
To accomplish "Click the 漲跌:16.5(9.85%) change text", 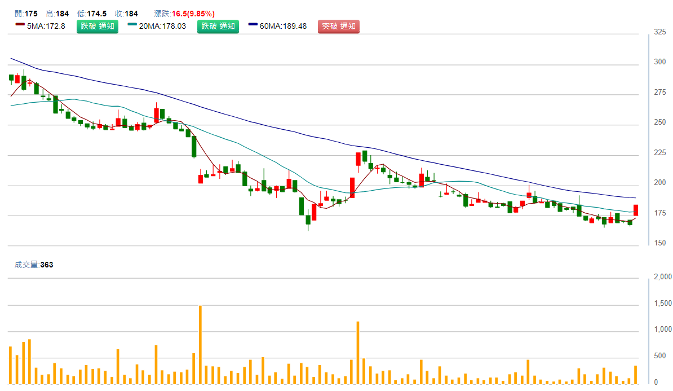I will tap(184, 14).
